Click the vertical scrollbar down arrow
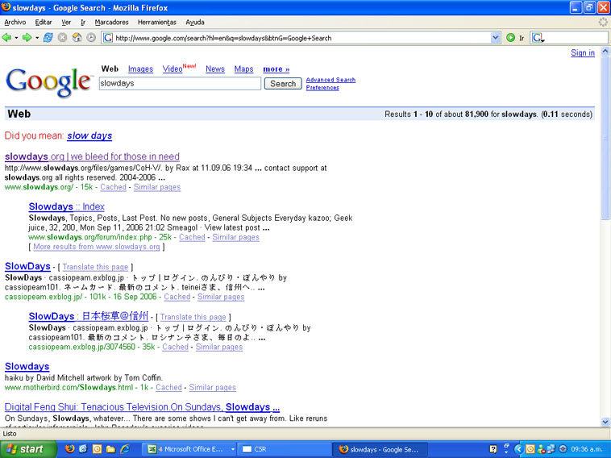The width and height of the screenshot is (611, 458). coord(605,422)
